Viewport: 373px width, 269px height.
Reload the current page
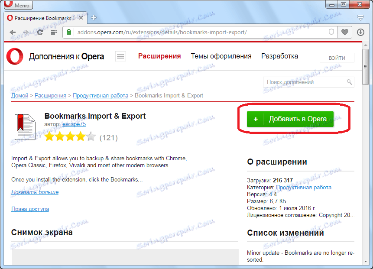click(x=40, y=32)
